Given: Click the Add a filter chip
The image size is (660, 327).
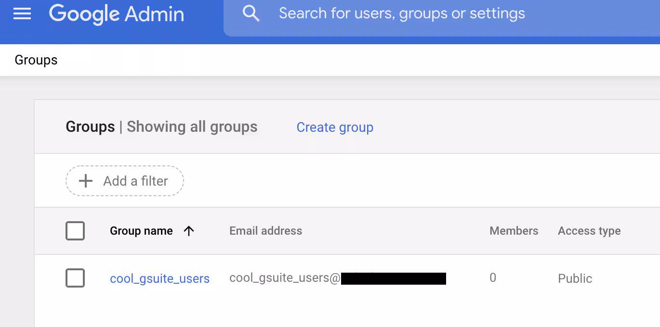Looking at the screenshot, I should click(125, 181).
